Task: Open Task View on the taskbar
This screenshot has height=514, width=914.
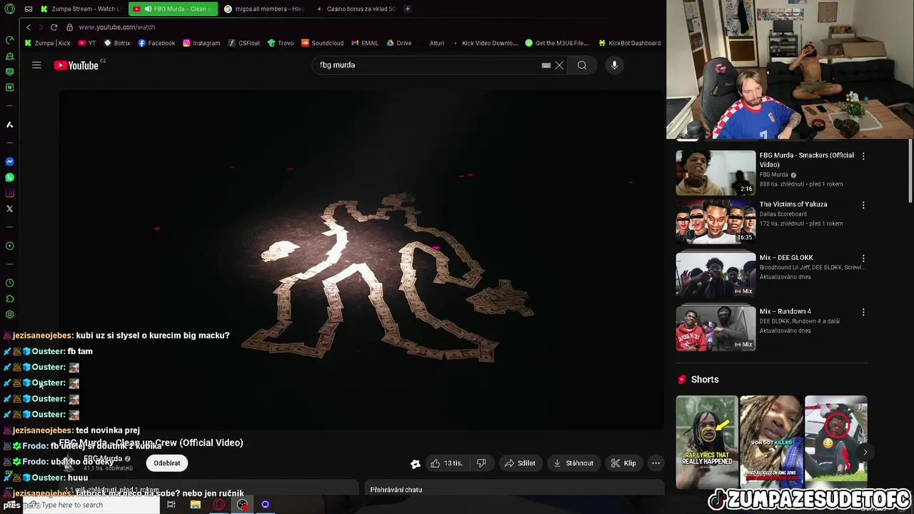Action: click(171, 505)
